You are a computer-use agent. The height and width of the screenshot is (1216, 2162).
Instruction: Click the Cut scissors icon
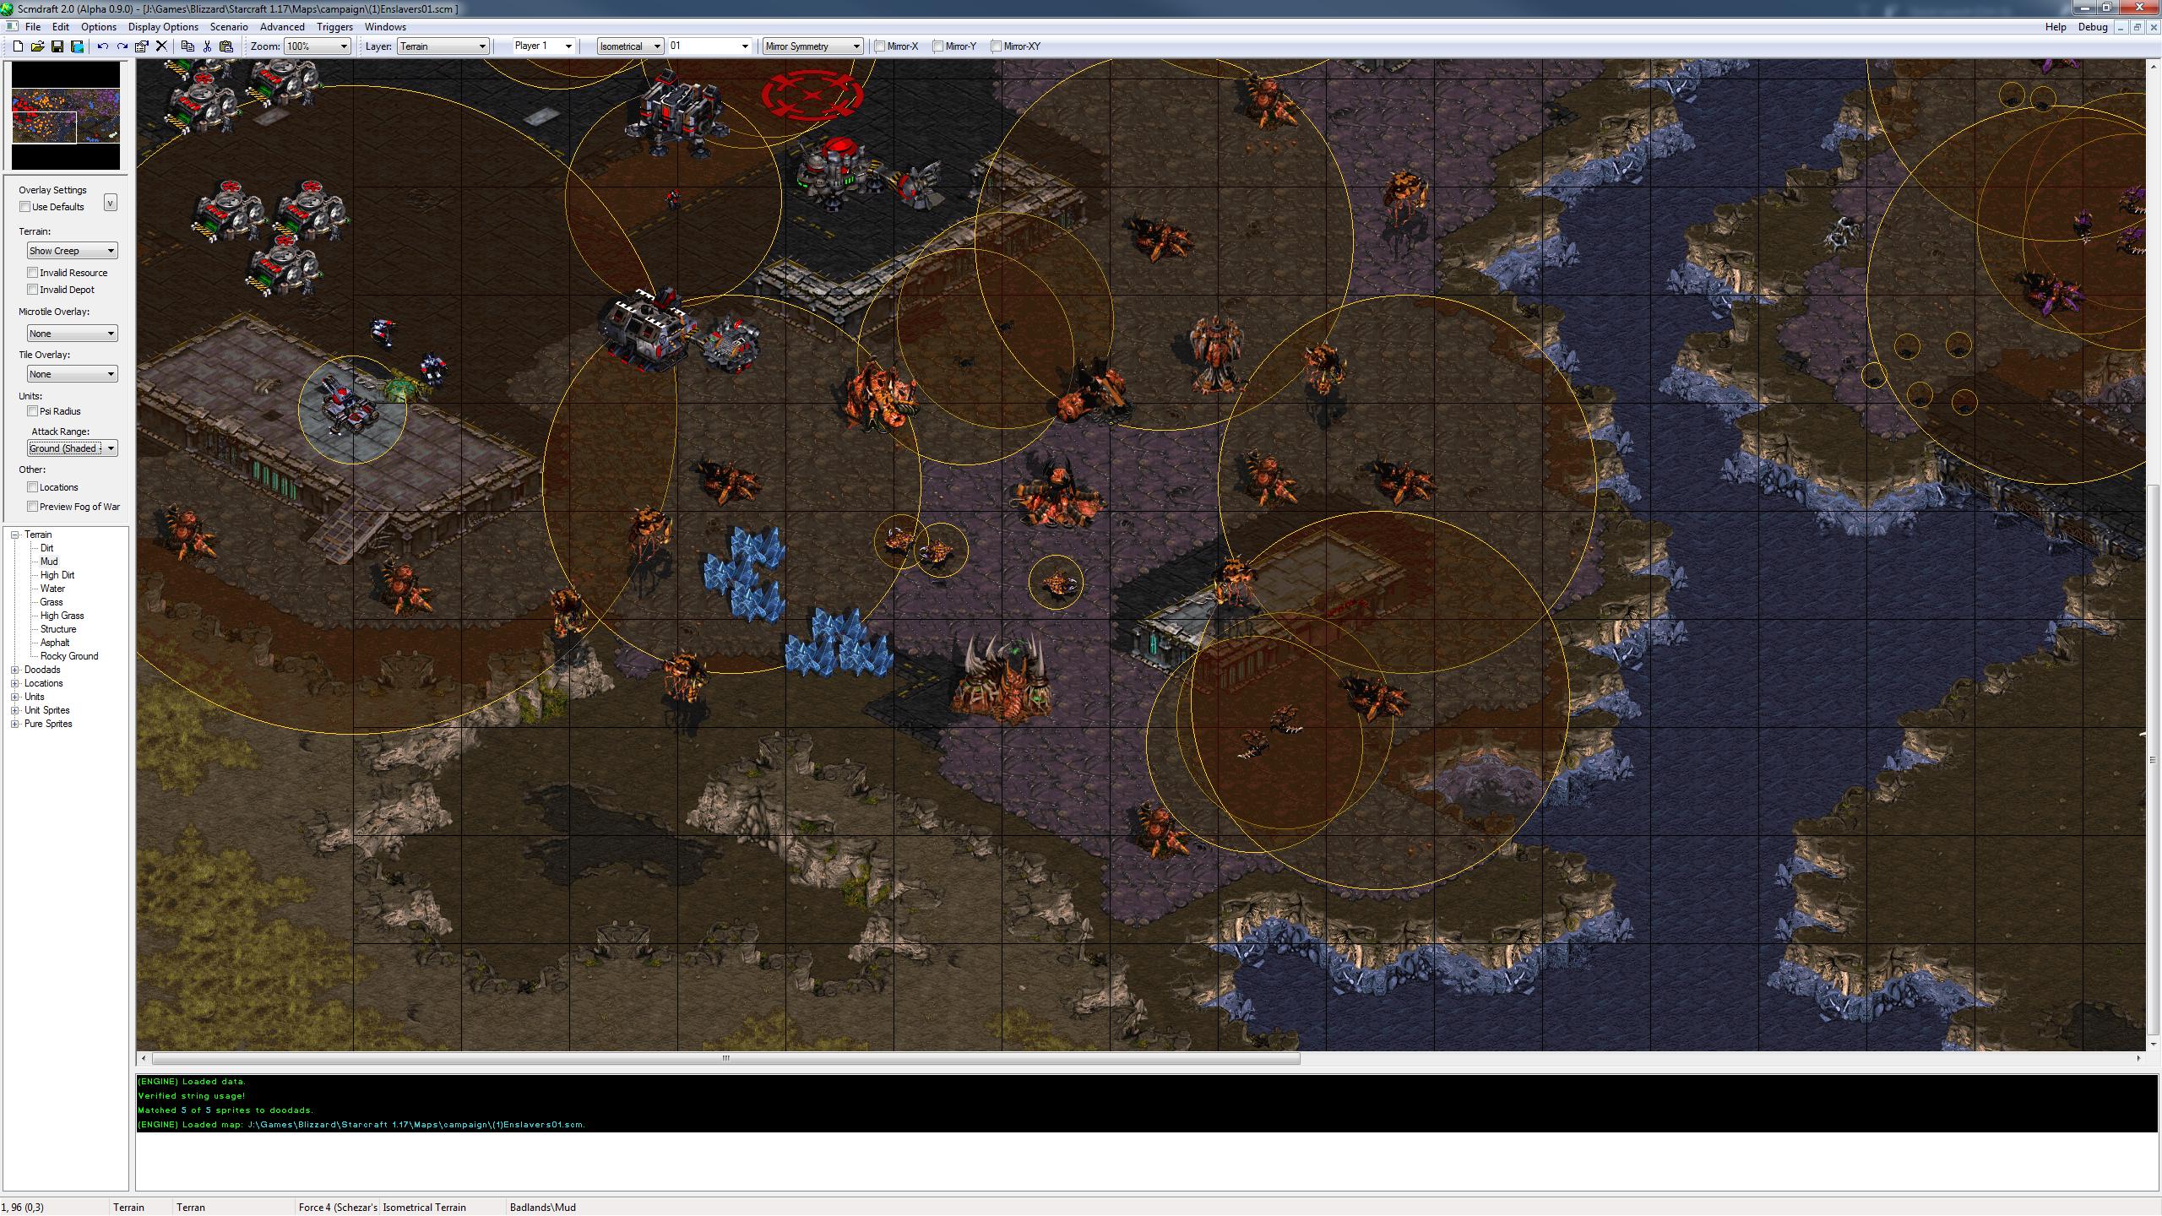[207, 46]
